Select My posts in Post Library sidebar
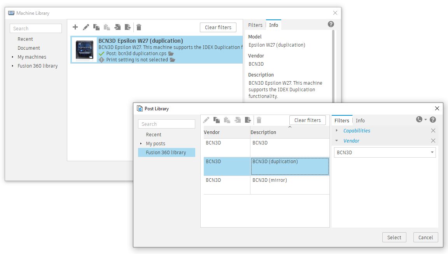The width and height of the screenshot is (448, 254). [156, 144]
